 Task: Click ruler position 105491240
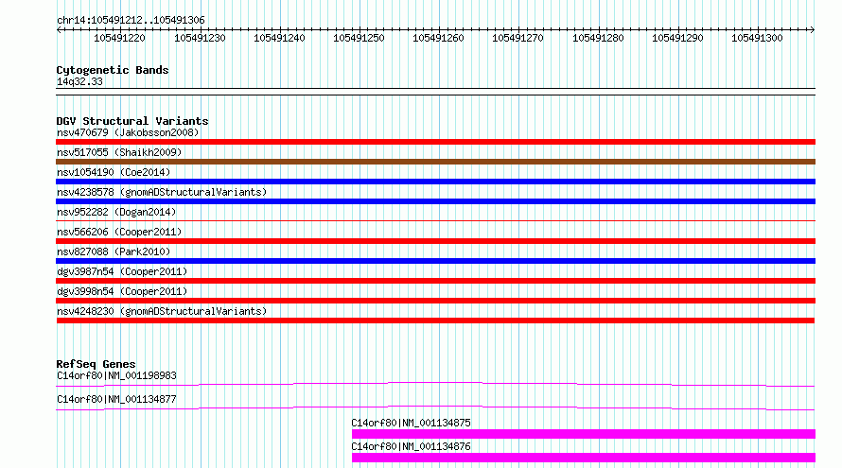pyautogui.click(x=279, y=38)
